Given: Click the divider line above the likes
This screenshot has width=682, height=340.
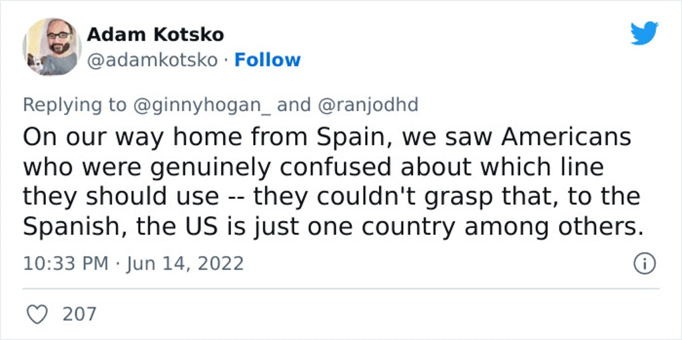Looking at the screenshot, I should (x=341, y=289).
